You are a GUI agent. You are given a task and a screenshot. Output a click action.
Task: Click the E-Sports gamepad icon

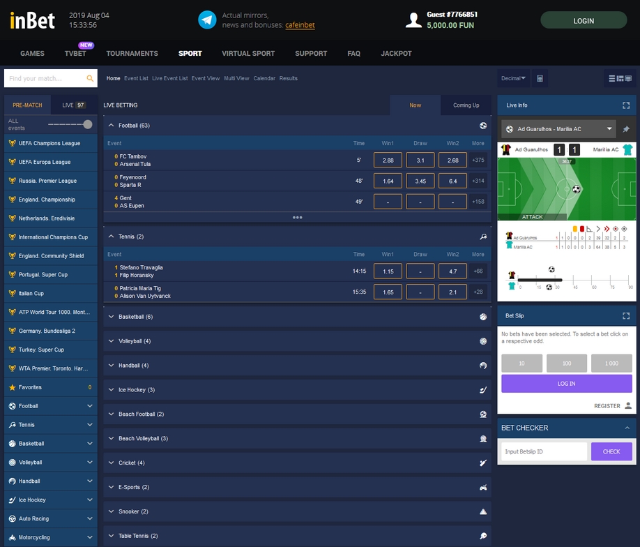point(483,487)
